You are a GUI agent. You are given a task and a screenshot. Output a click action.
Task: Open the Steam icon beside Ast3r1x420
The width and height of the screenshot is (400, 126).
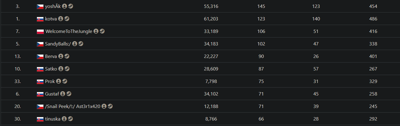(x=110, y=106)
